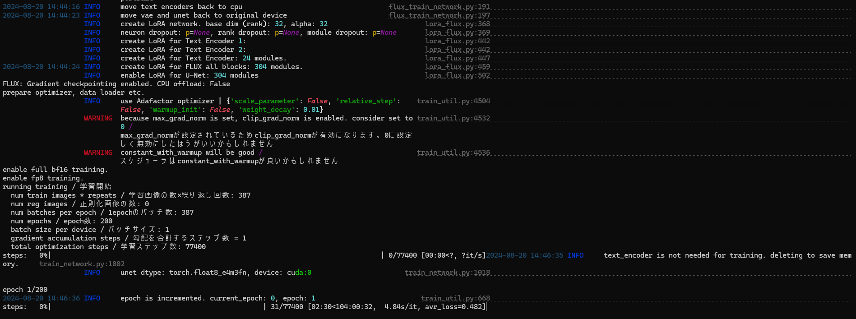Click the 'batch size per device' line

[90, 230]
